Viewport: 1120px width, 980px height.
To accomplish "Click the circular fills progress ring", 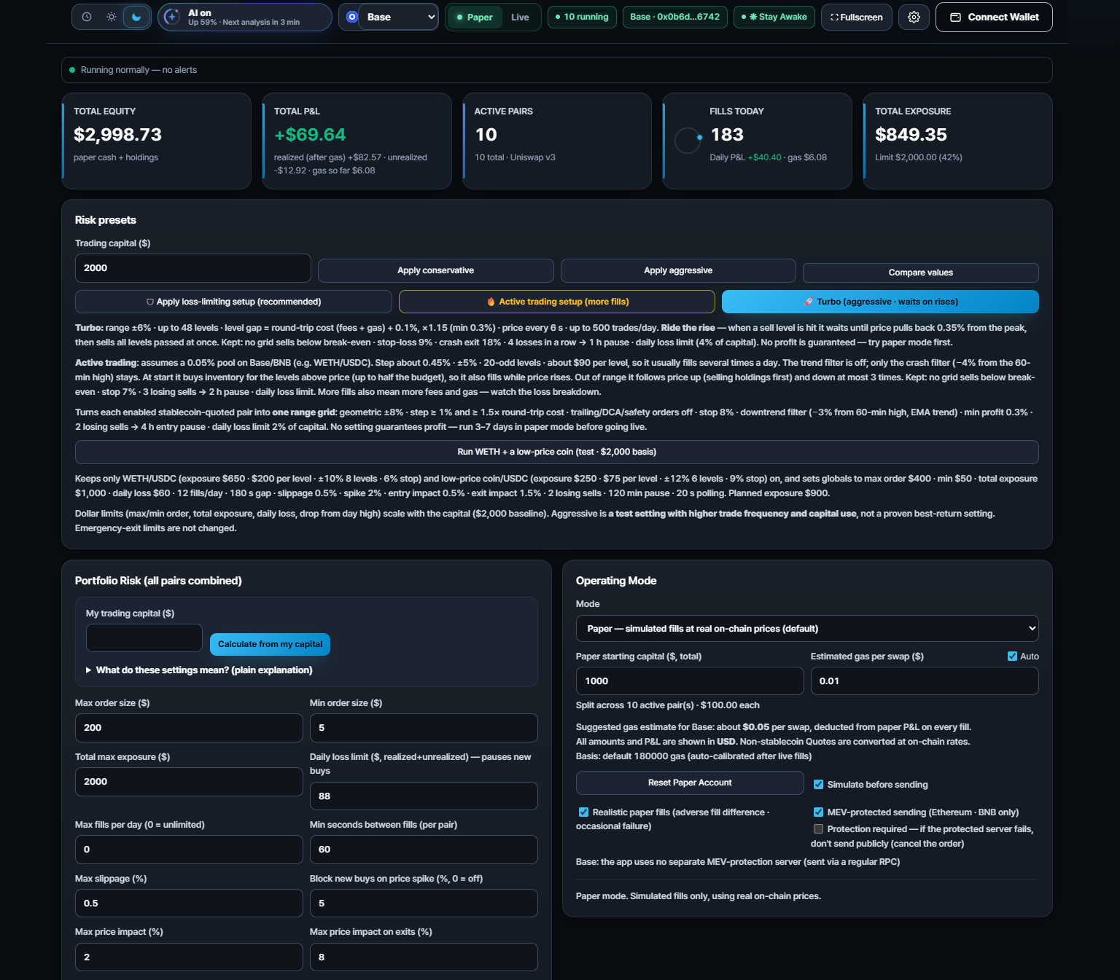I will pyautogui.click(x=688, y=141).
